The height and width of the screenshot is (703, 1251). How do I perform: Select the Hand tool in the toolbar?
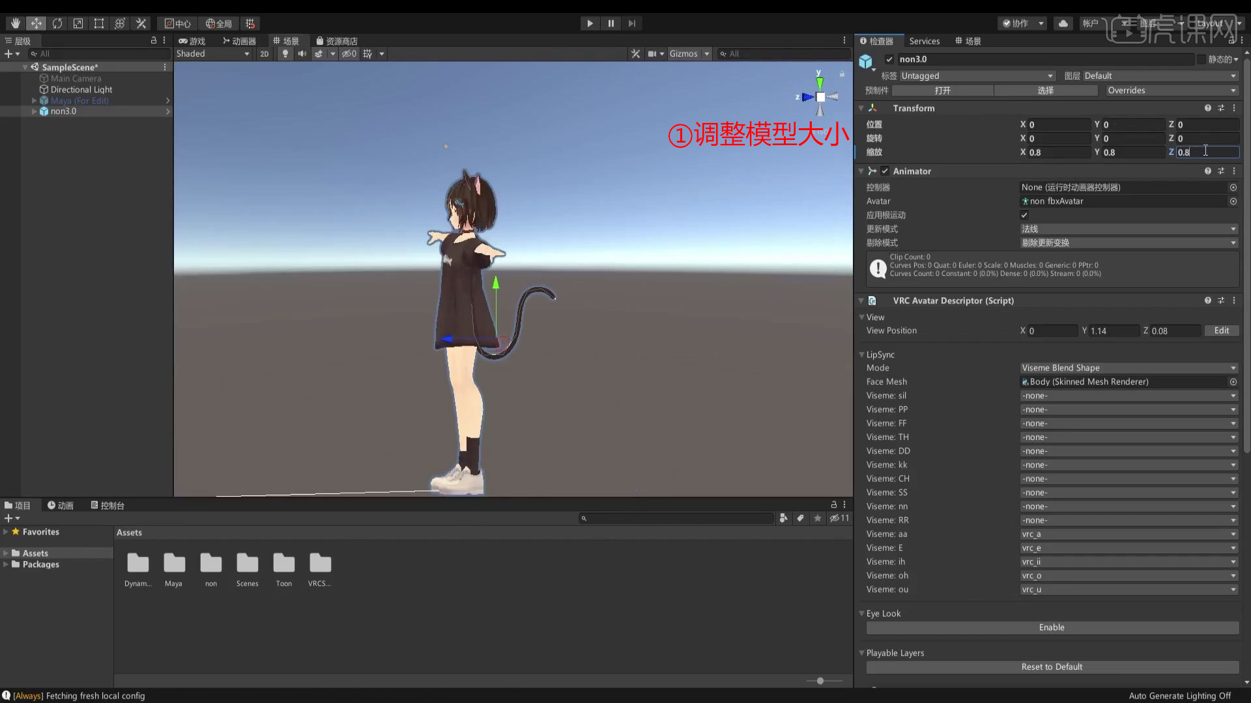click(x=15, y=23)
